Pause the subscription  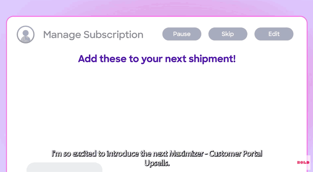pos(182,34)
